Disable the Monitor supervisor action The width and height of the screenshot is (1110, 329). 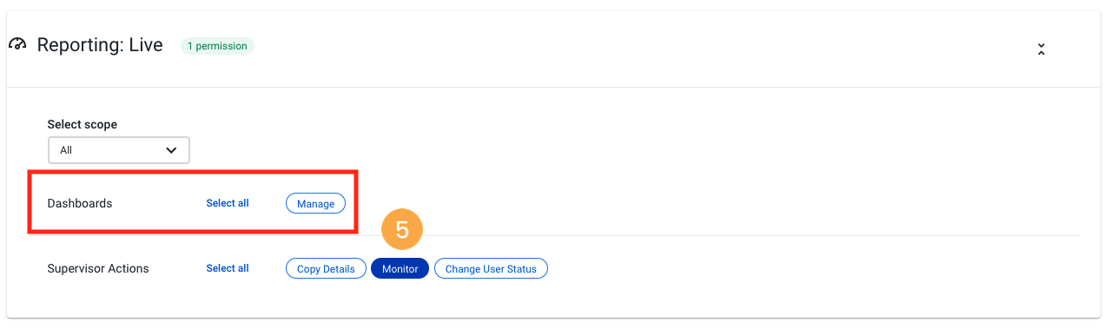(400, 268)
